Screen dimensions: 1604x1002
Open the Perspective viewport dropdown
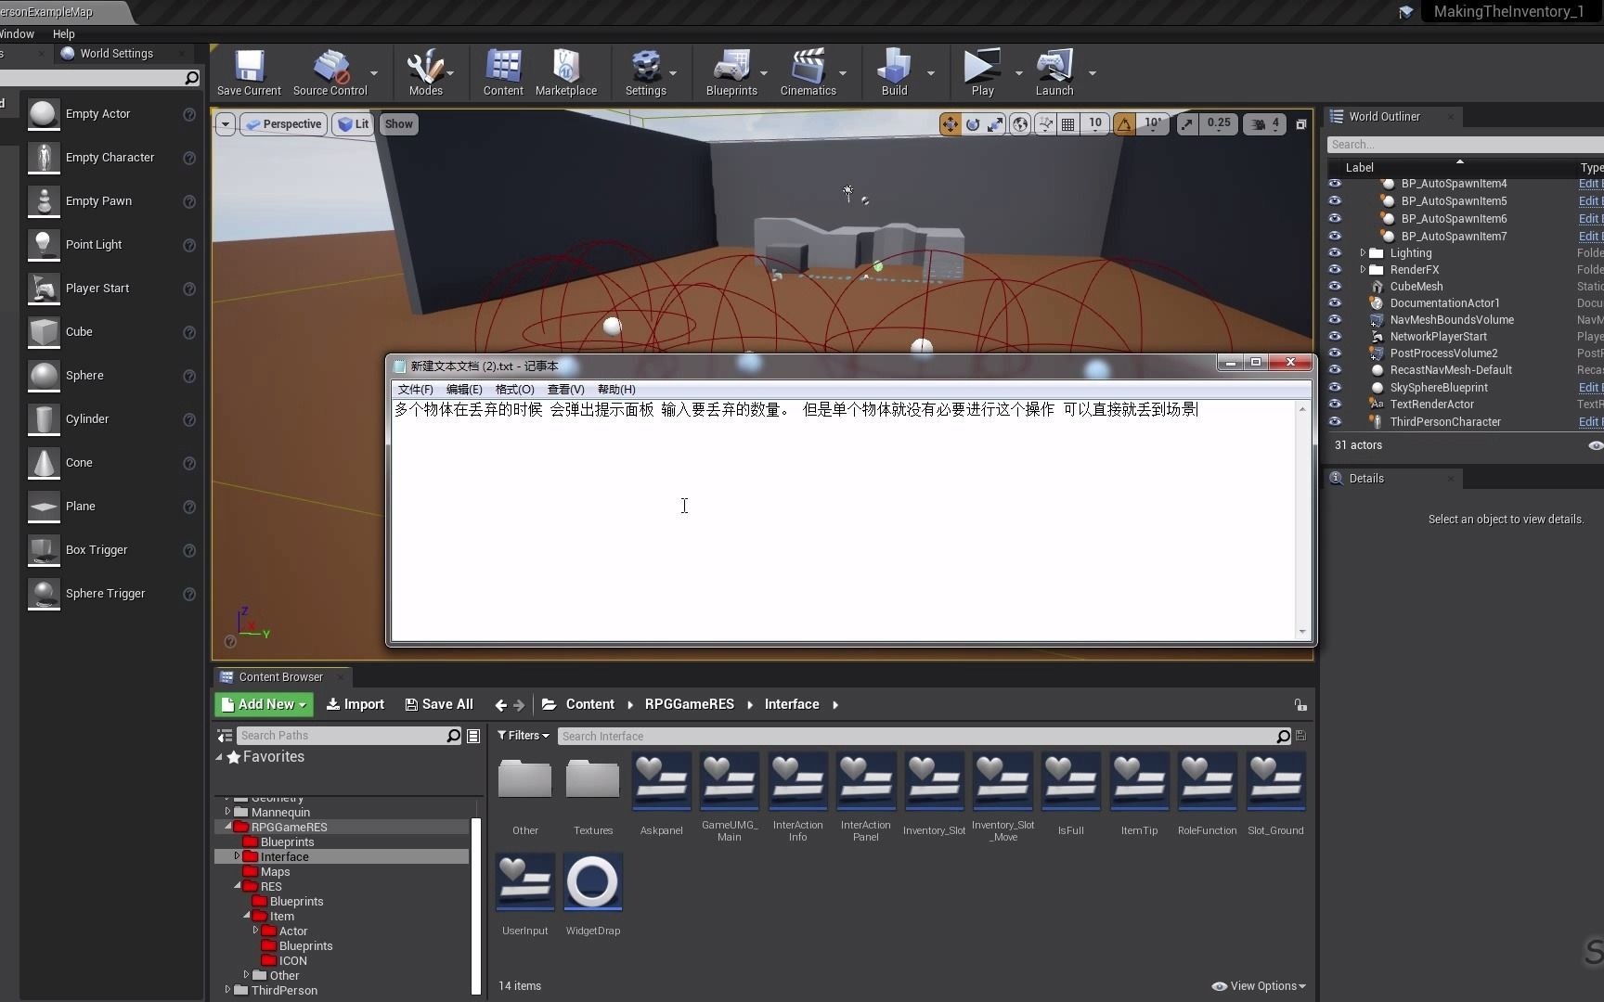point(282,123)
